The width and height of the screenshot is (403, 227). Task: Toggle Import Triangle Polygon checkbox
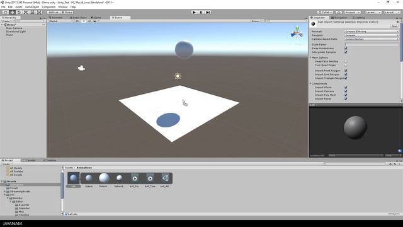[346, 78]
